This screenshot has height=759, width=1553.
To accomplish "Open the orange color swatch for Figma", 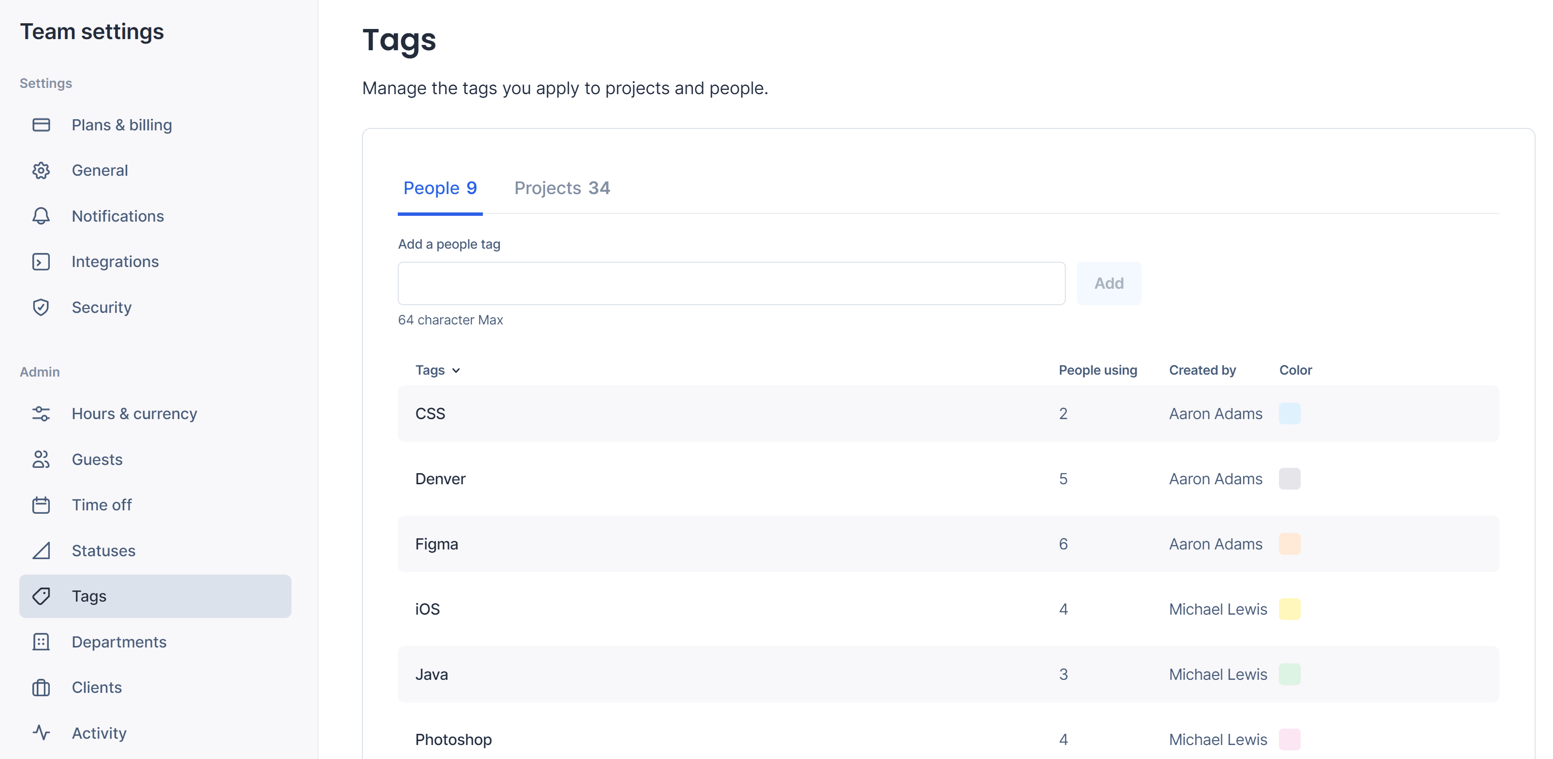I will tap(1289, 544).
